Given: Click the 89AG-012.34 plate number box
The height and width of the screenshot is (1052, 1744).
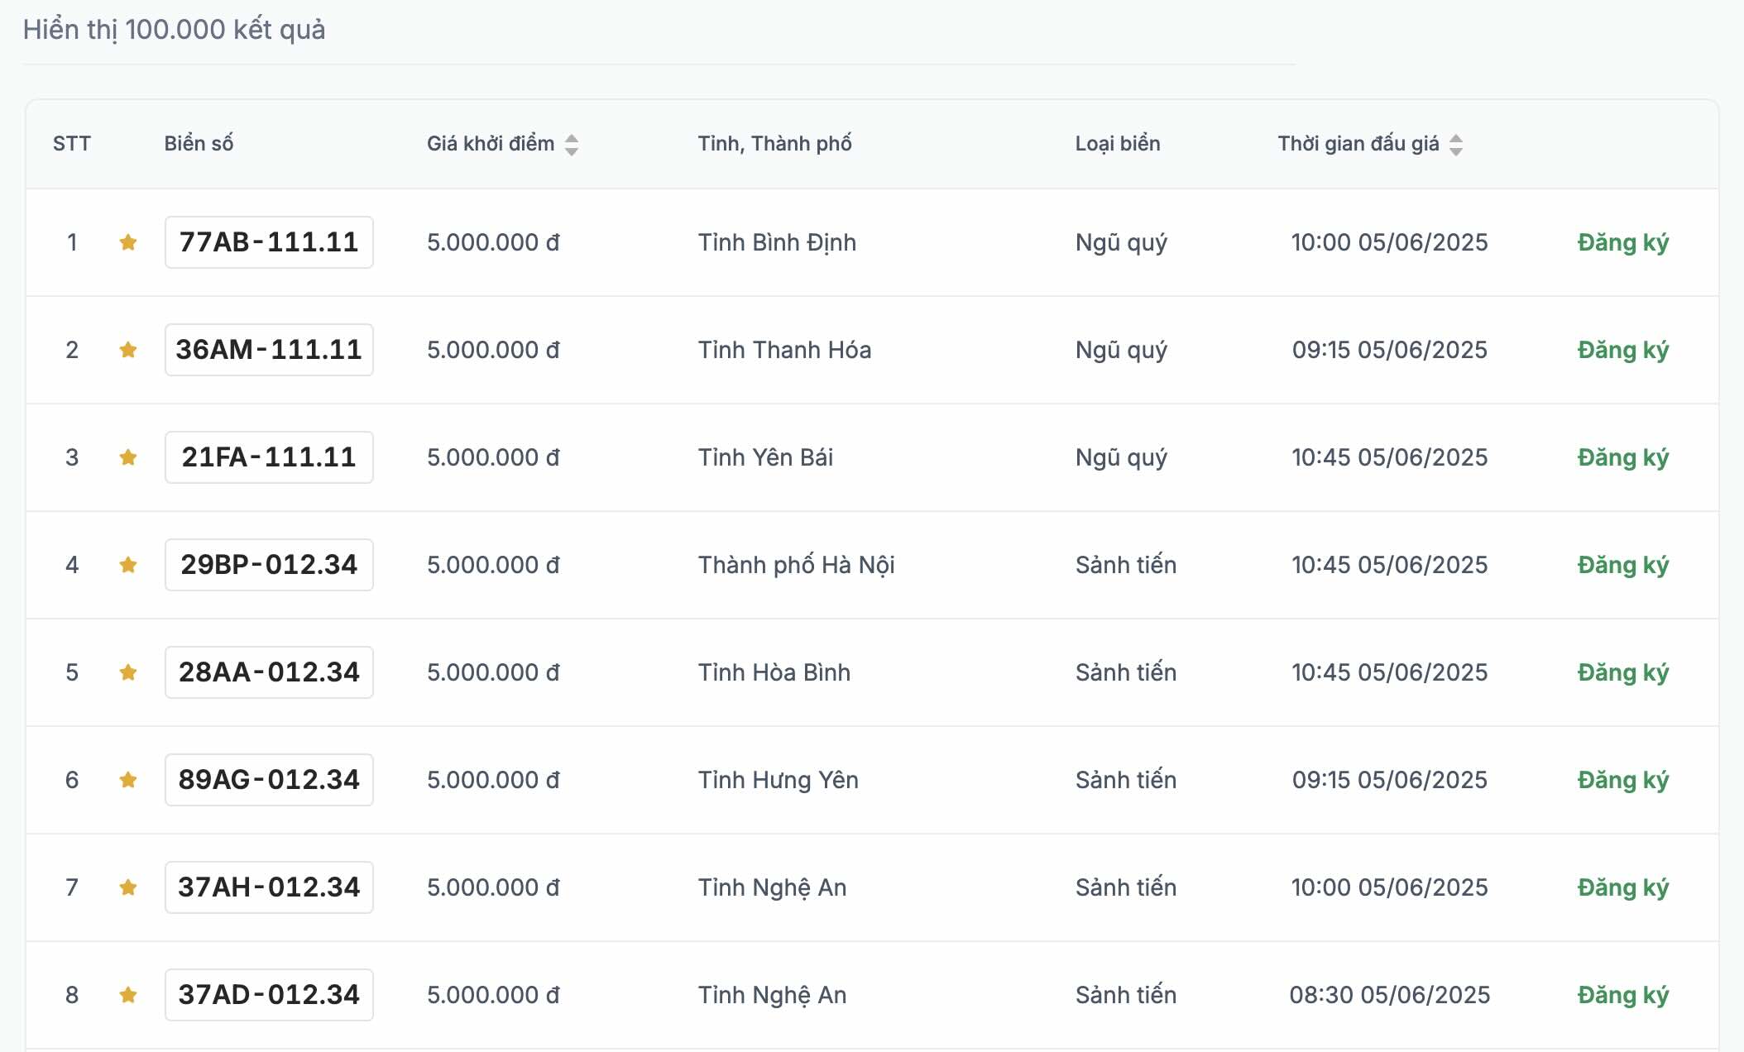Looking at the screenshot, I should click(x=269, y=780).
